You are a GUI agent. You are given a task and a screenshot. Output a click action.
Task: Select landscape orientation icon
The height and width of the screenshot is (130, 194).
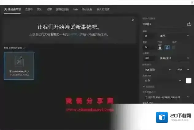(x=167, y=47)
